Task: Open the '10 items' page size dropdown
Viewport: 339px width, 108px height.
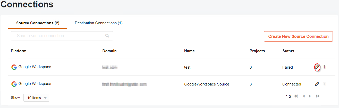Action: point(36,98)
